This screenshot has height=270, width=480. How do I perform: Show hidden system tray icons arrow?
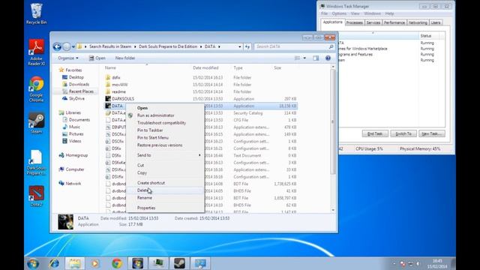394,263
